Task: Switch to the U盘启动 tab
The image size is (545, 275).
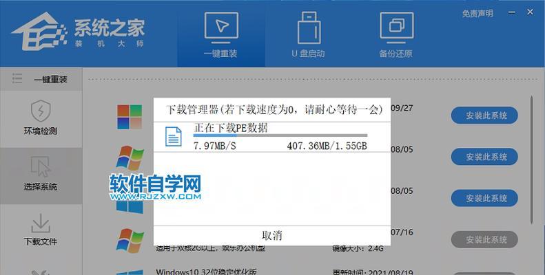Action: point(308,34)
